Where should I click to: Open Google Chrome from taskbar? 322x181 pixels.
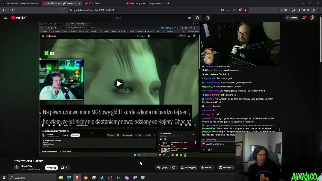86,178
